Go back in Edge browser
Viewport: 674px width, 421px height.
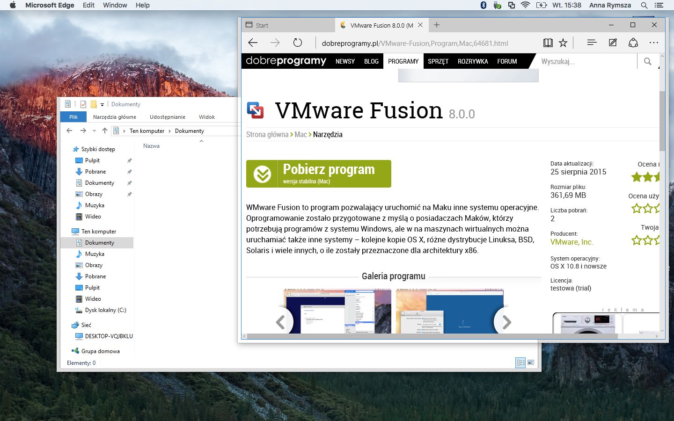tap(253, 43)
